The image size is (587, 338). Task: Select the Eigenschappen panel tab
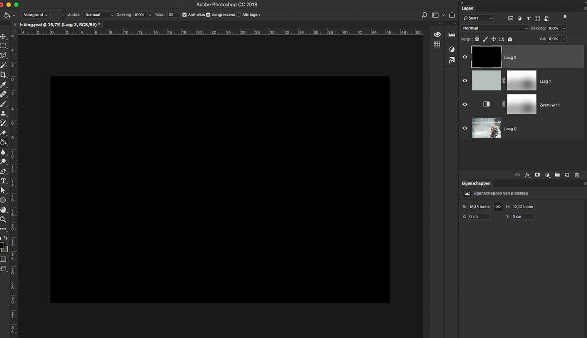476,183
